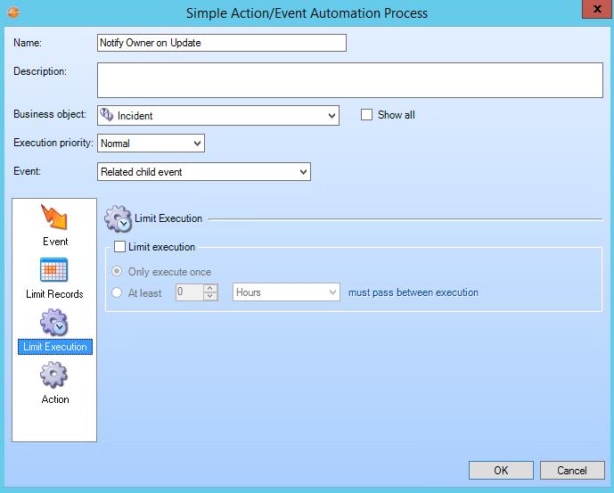Click the Incident business object icon

click(x=106, y=115)
